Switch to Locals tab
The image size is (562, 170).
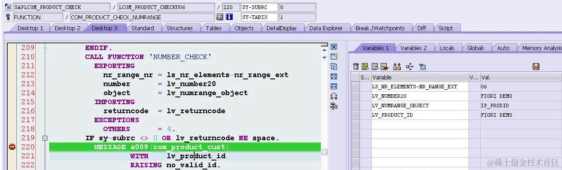(447, 48)
